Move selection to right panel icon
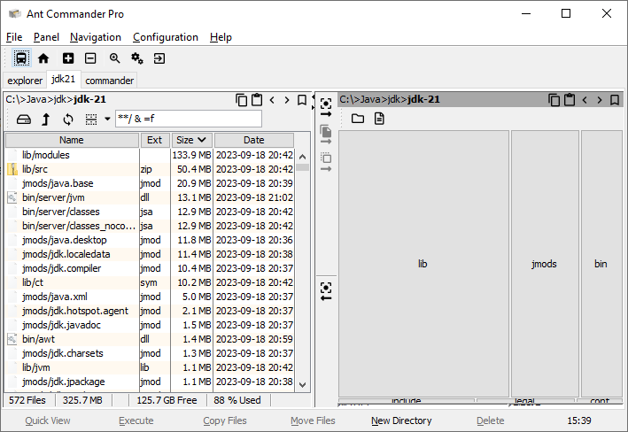628x432 pixels. coord(326,162)
